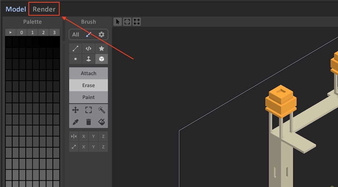Activate the Move tool arrows icon
338x187 pixels.
point(76,110)
